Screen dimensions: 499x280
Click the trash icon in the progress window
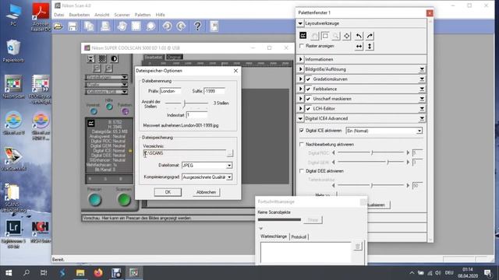(x=357, y=246)
